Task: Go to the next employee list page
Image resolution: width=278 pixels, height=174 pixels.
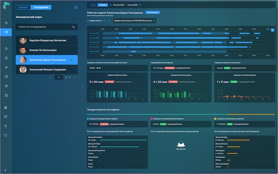Action: pyautogui.click(x=74, y=77)
